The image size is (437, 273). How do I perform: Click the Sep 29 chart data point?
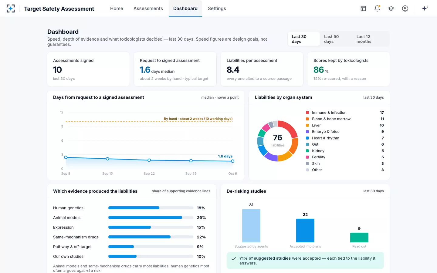(x=191, y=161)
